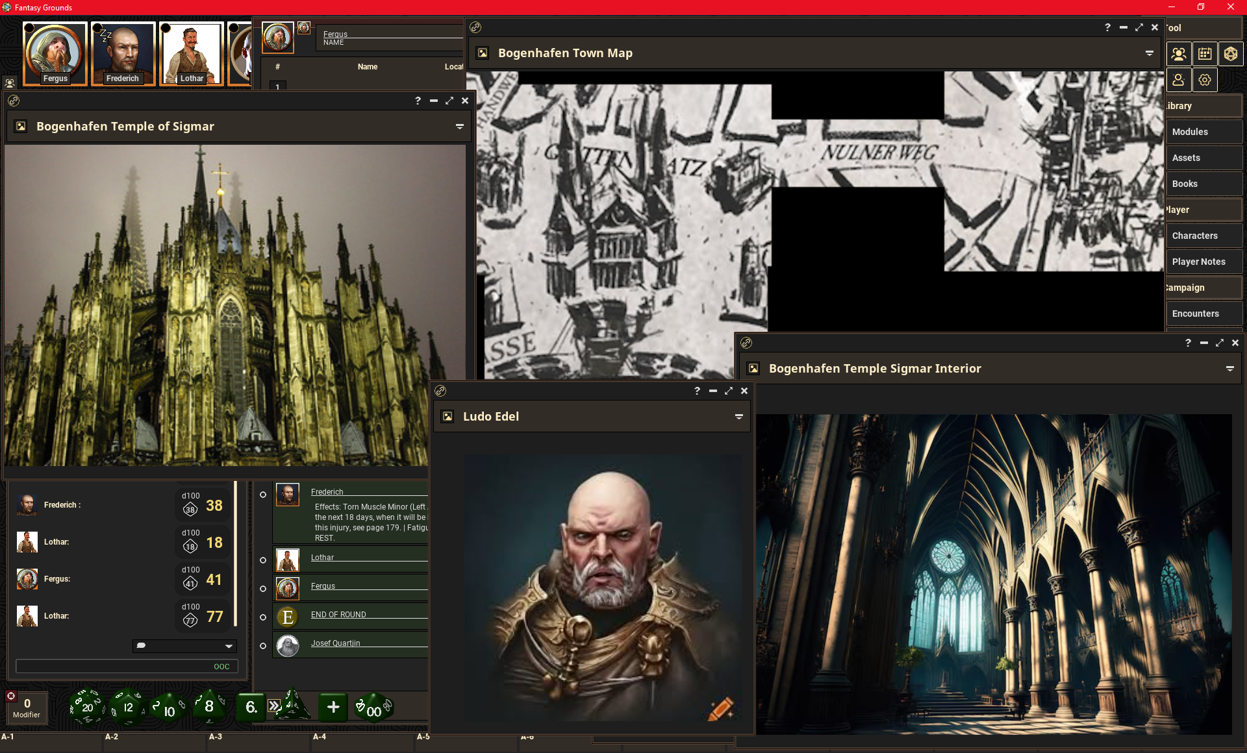The width and height of the screenshot is (1247, 753).
Task: Open the chat speaker mode dropdown
Action: 184,646
